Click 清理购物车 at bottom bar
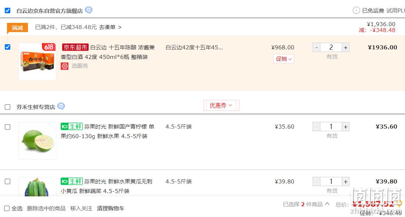This screenshot has width=405, height=217. pos(111,209)
